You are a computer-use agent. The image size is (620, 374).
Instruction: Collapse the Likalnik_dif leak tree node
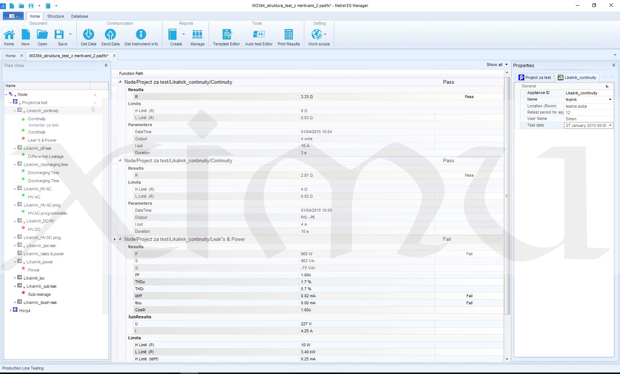15,149
